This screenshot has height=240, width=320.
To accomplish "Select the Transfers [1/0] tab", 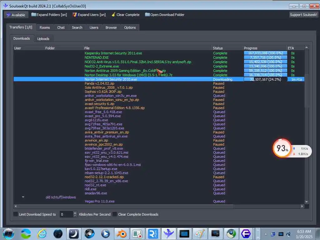I will [21, 27].
